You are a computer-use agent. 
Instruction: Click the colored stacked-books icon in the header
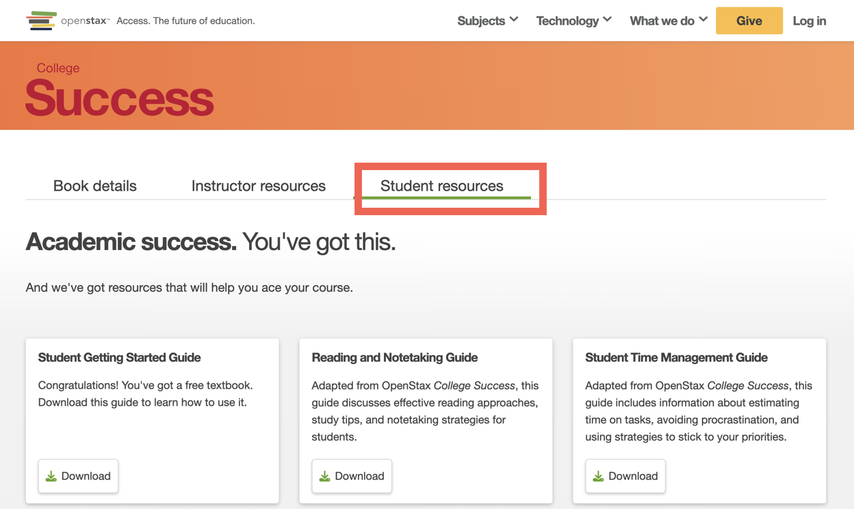tap(41, 20)
